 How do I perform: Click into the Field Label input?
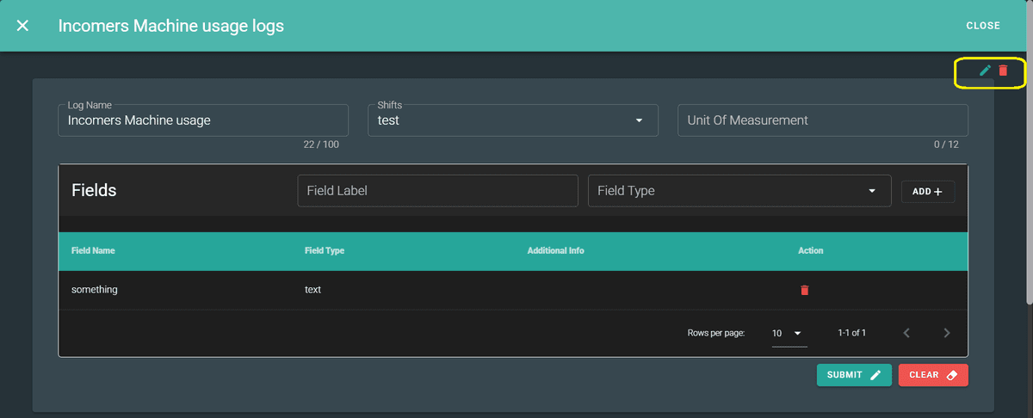(437, 191)
